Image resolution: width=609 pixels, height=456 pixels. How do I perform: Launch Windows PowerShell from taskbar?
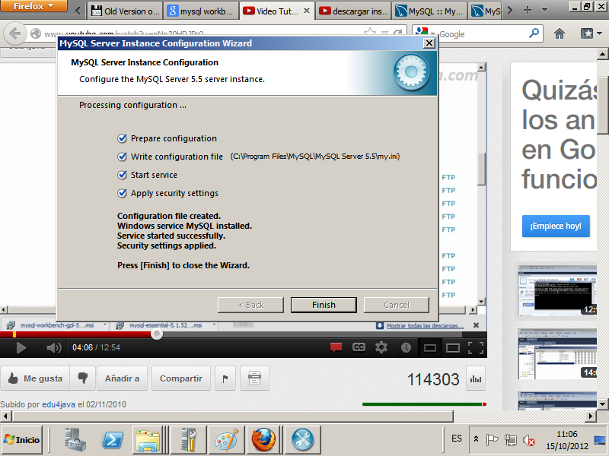click(x=113, y=440)
